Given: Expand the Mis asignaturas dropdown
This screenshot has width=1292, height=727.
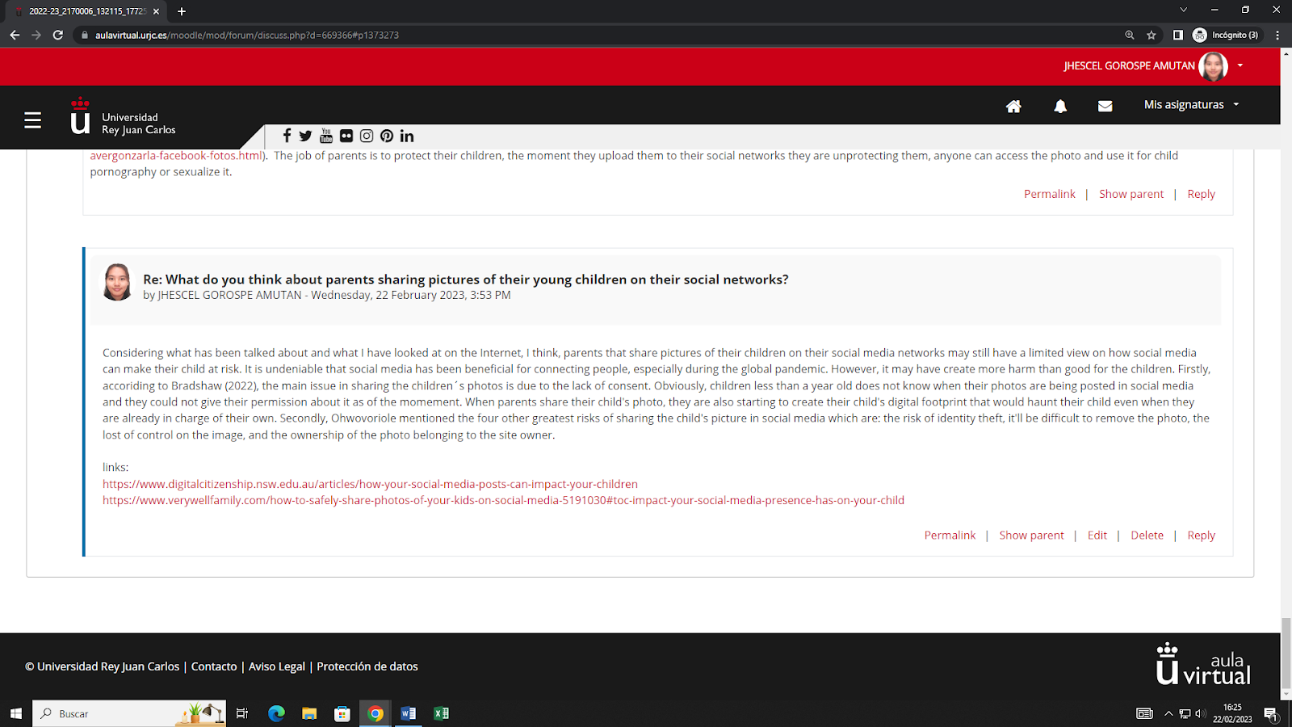Looking at the screenshot, I should point(1191,104).
